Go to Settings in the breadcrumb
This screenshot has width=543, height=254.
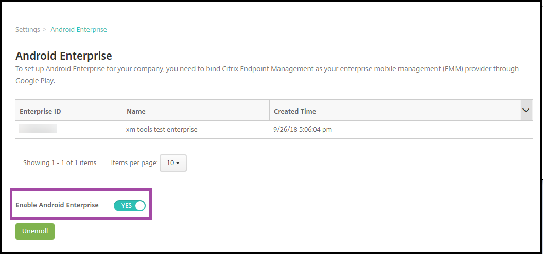coord(27,30)
